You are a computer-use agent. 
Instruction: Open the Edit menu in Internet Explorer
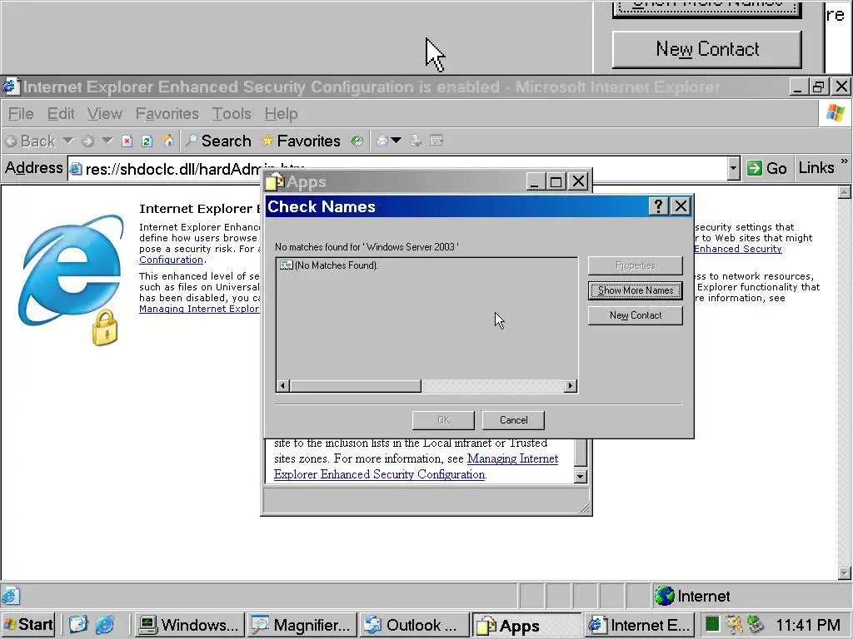click(61, 113)
